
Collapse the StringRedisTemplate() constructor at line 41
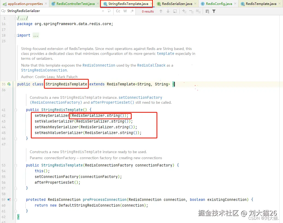tap(16, 110)
